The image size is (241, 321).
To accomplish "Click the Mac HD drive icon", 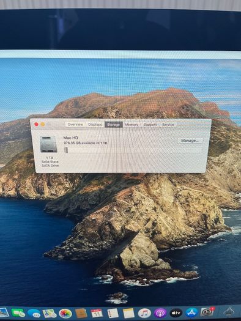I will pos(48,144).
